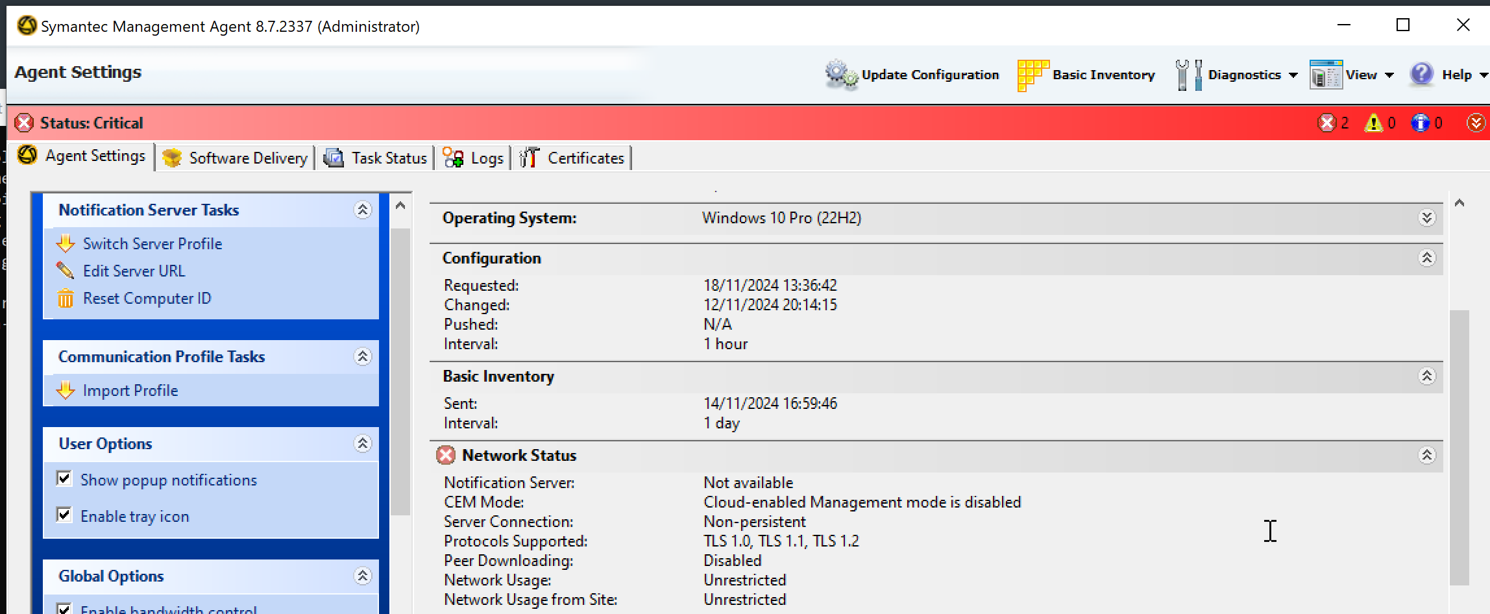The image size is (1490, 614).
Task: Click the blue information count icon
Action: [x=1420, y=123]
